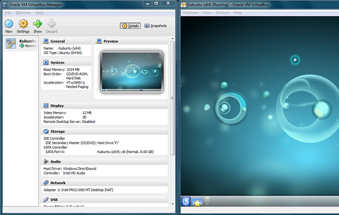Click the starred folder icon in guest panel

pyautogui.click(x=197, y=202)
